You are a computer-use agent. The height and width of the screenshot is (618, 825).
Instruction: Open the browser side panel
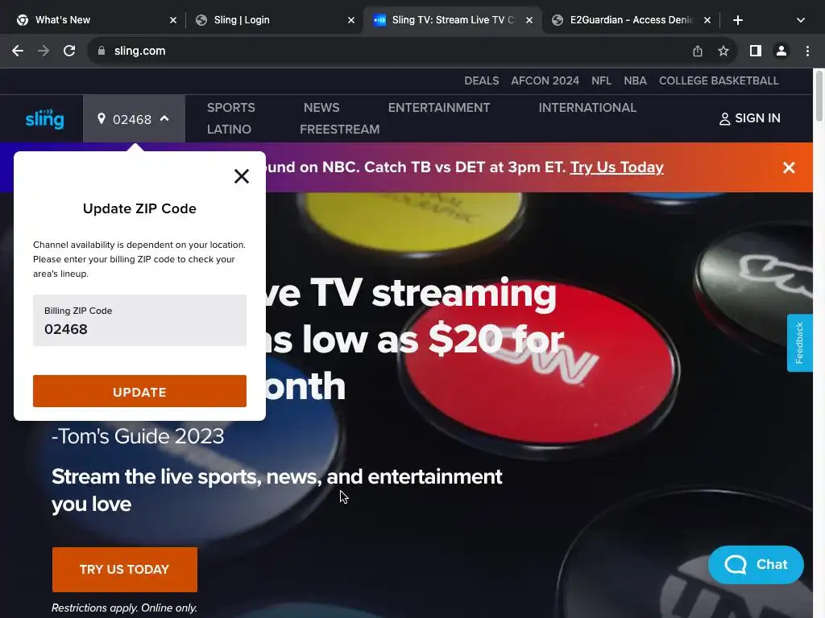[x=756, y=51]
